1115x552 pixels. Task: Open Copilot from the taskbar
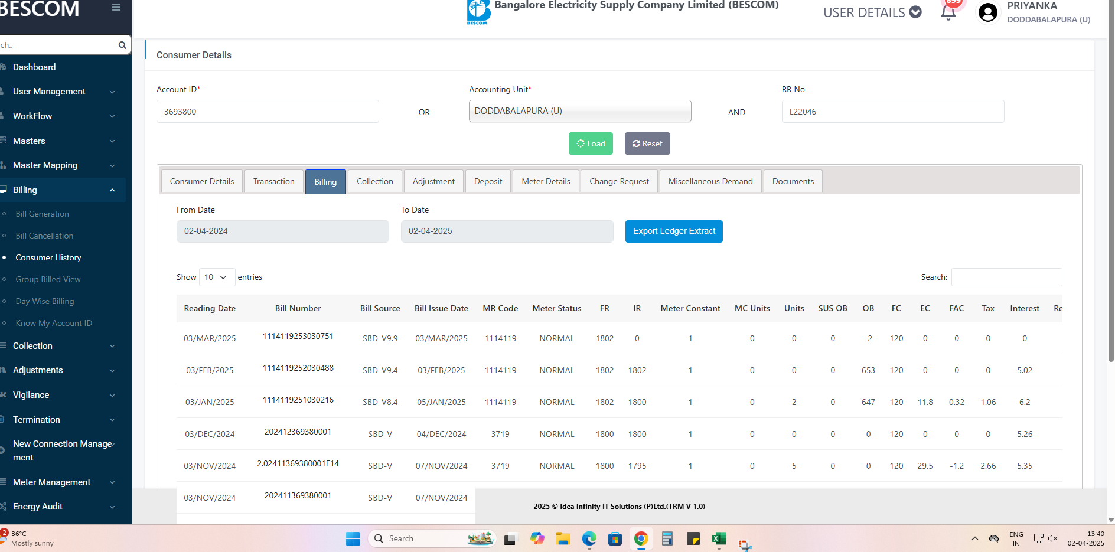point(537,538)
